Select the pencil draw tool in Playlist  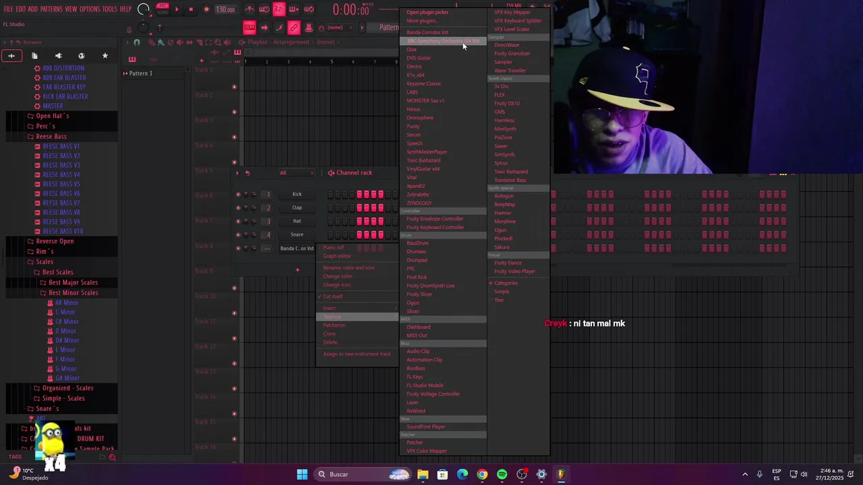point(152,42)
